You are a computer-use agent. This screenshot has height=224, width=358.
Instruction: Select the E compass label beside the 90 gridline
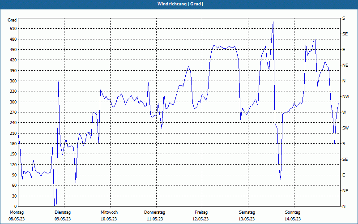coord(344,175)
